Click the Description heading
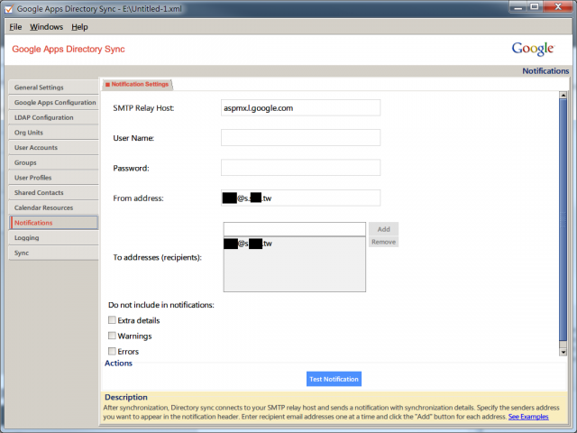This screenshot has width=577, height=433. (x=126, y=397)
